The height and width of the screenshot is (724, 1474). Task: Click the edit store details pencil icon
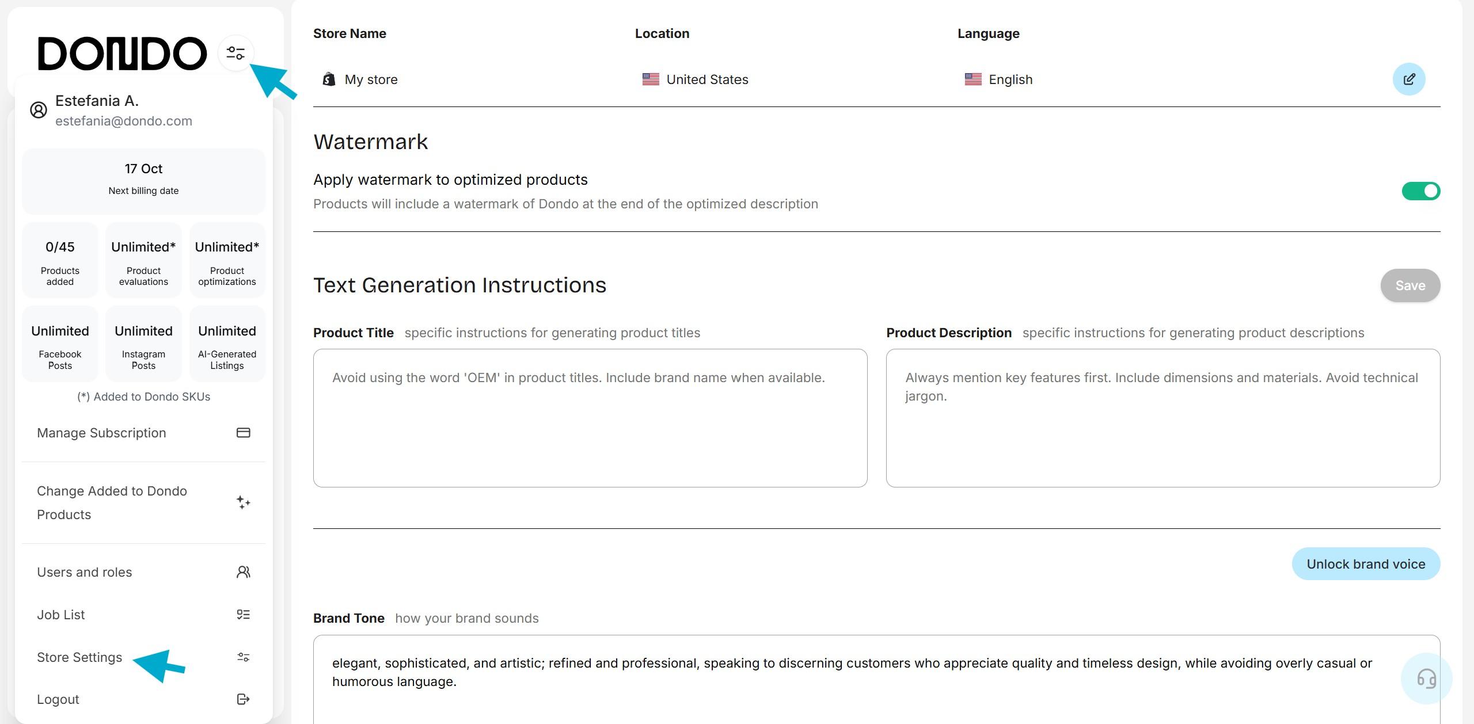(1408, 79)
